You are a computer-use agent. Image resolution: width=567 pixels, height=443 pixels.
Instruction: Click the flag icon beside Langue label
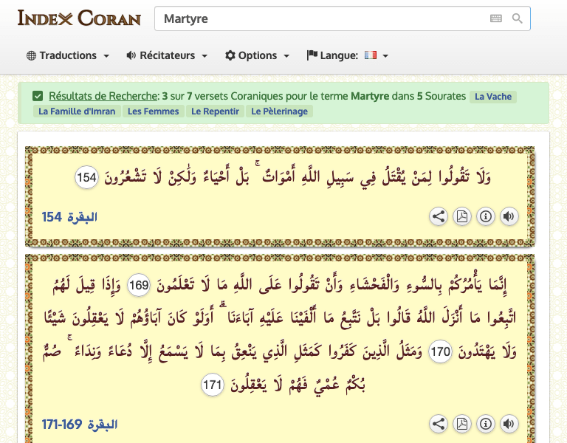coord(312,55)
